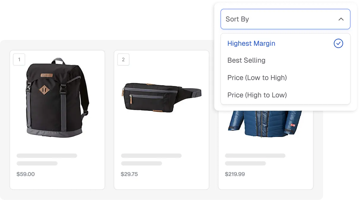
Task: Click the $59.00 price label
Action: (x=26, y=174)
